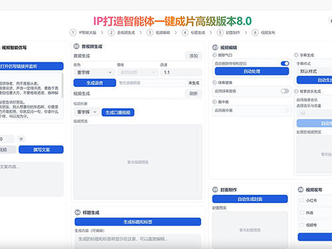The height and width of the screenshot is (249, 332).
Task: Click the 标题生成 panel header icon
Action: coord(78,212)
